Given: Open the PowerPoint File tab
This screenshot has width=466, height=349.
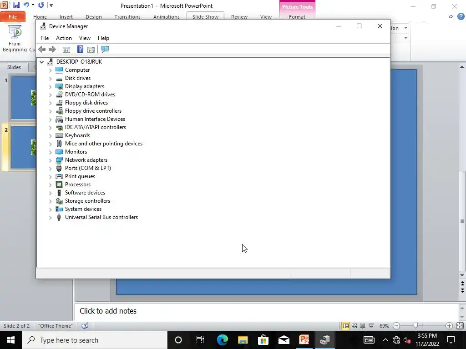Looking at the screenshot, I should click(13, 17).
